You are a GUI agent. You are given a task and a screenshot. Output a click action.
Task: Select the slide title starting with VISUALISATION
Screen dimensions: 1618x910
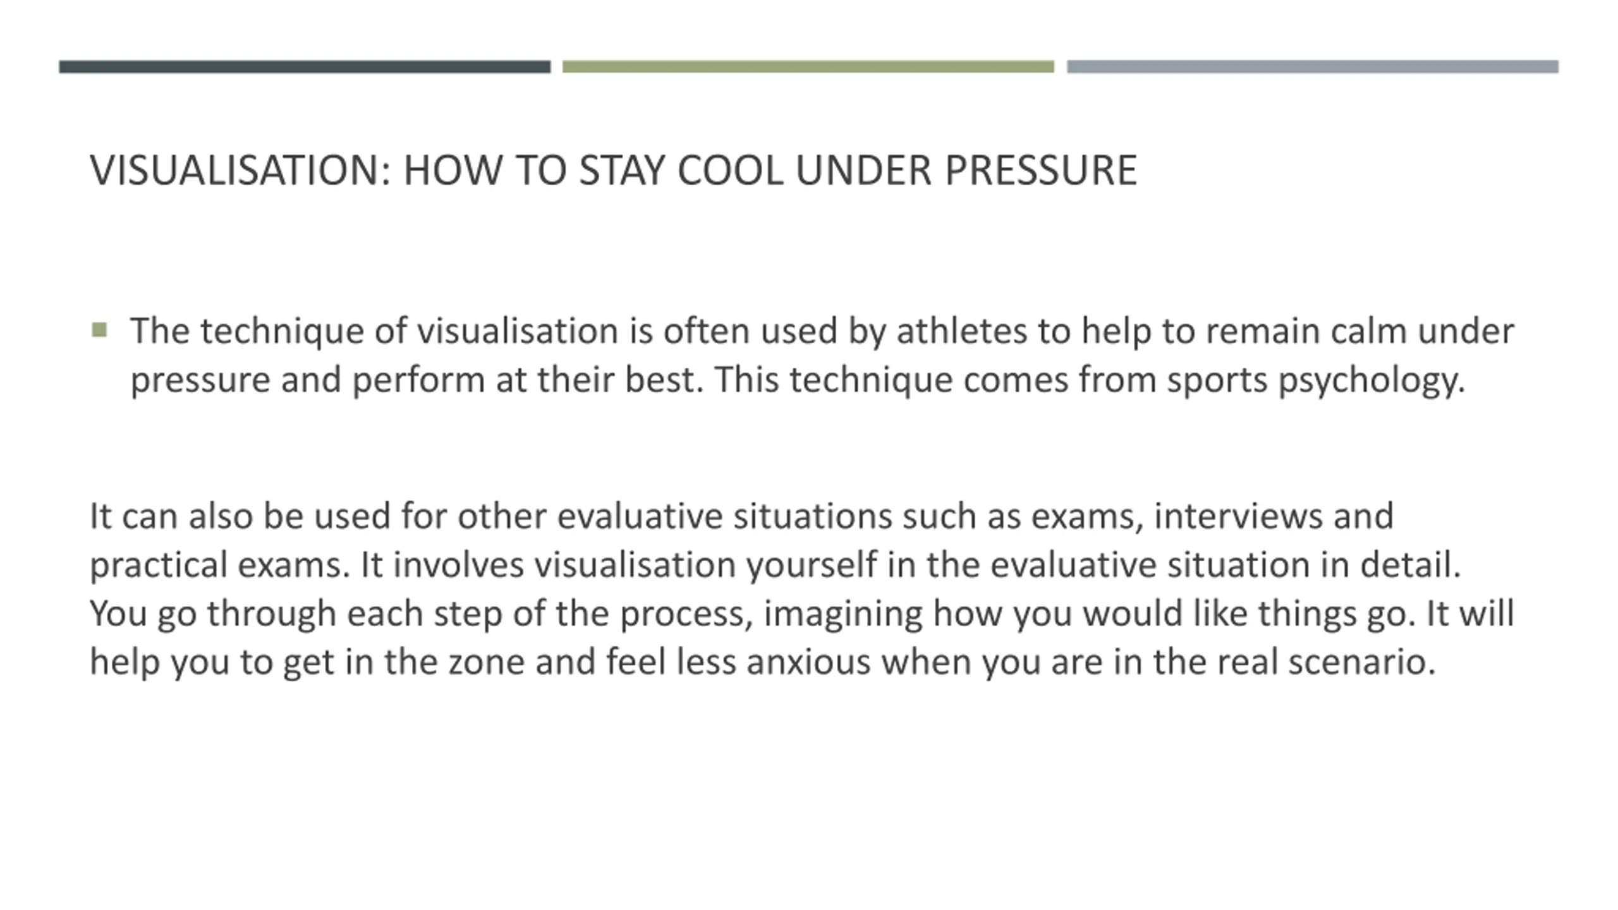coord(613,171)
